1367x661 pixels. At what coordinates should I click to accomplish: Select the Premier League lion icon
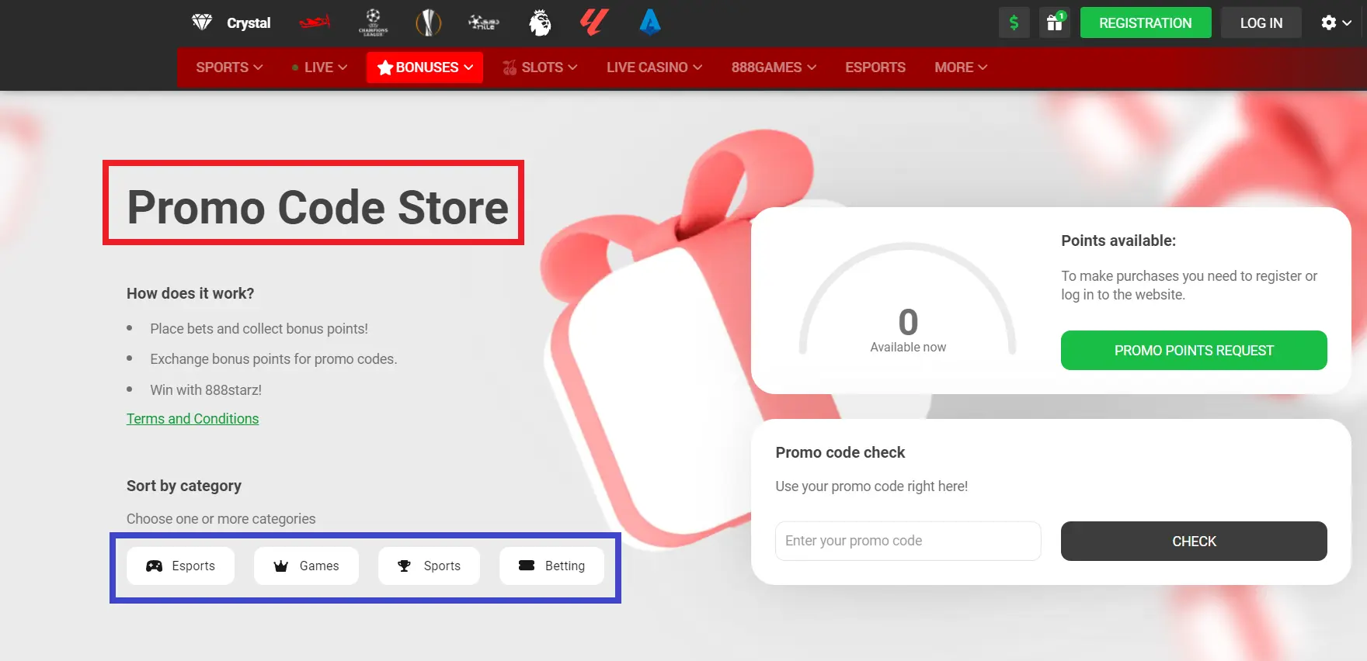540,22
